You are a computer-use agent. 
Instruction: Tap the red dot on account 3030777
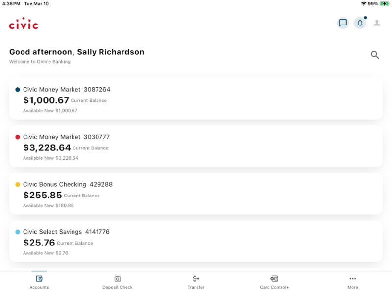pos(18,137)
